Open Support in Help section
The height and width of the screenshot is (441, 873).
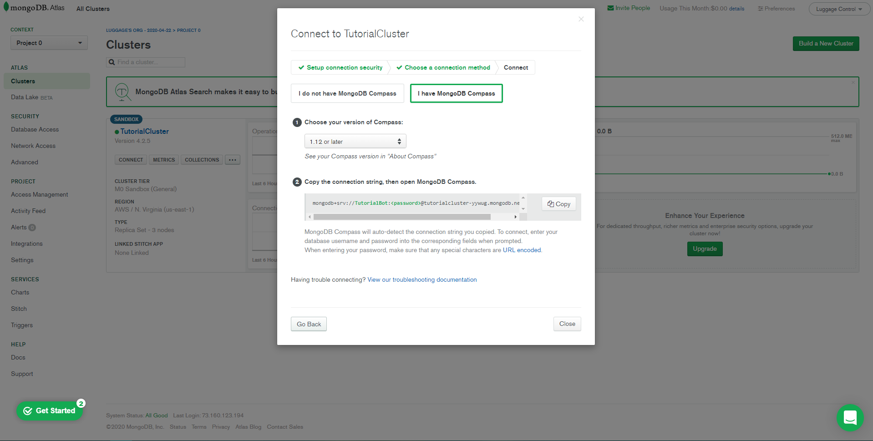point(22,374)
